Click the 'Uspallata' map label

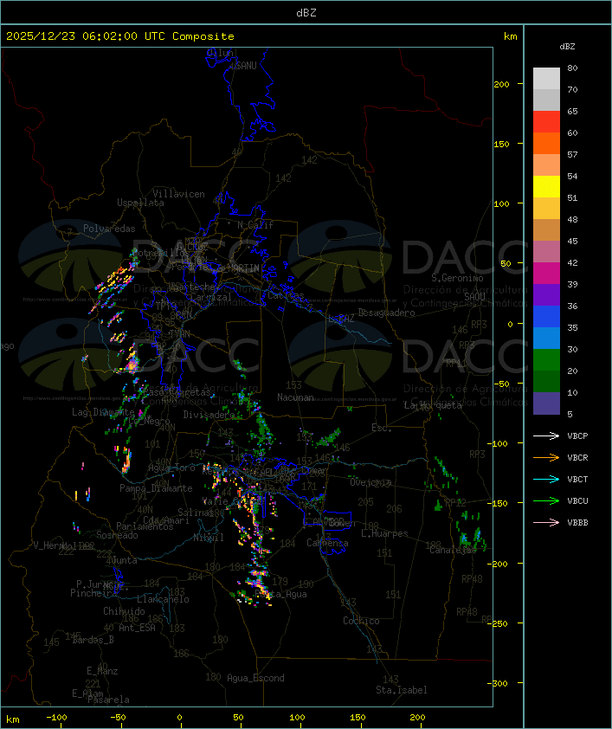pyautogui.click(x=140, y=203)
